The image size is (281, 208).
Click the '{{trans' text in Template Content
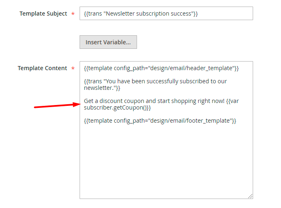click(x=93, y=81)
